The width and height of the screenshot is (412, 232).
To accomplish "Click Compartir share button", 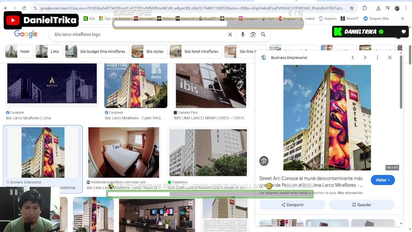I will click(292, 205).
